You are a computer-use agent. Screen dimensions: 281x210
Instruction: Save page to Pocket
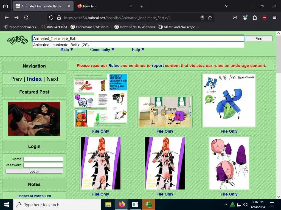[235, 17]
